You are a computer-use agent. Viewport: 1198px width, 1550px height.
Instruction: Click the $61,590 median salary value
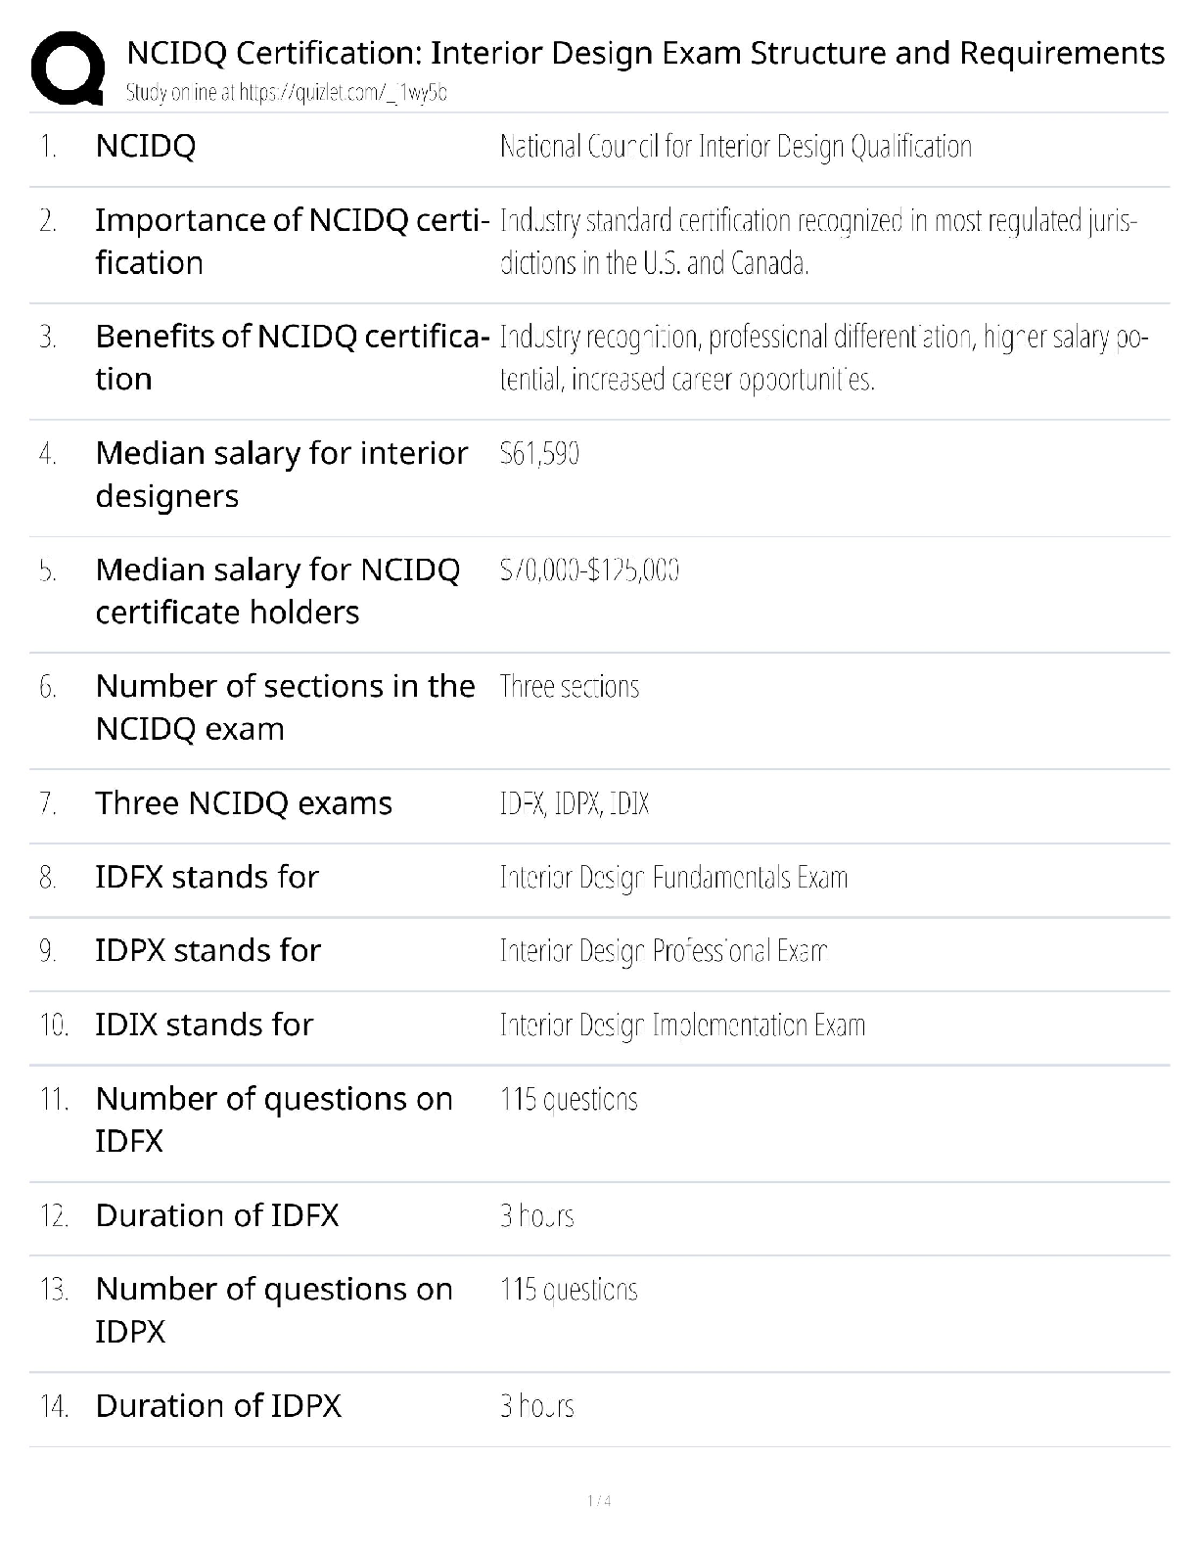[539, 454]
